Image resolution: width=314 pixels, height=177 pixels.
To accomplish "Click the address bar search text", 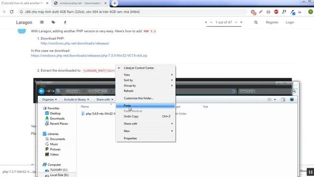I will [82, 12].
